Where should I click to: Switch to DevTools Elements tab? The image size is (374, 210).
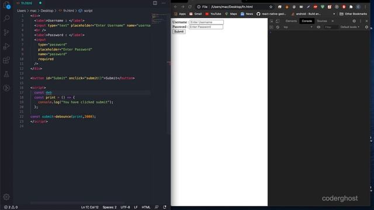point(291,21)
